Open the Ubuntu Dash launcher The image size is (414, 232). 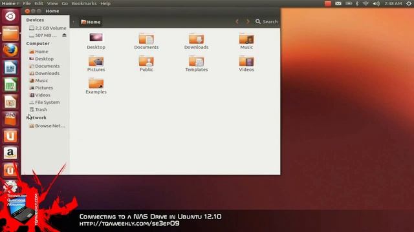click(10, 16)
